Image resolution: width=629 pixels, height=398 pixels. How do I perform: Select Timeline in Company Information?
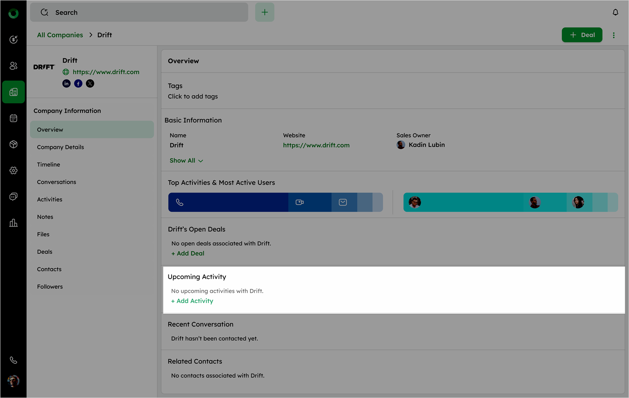pyautogui.click(x=49, y=164)
